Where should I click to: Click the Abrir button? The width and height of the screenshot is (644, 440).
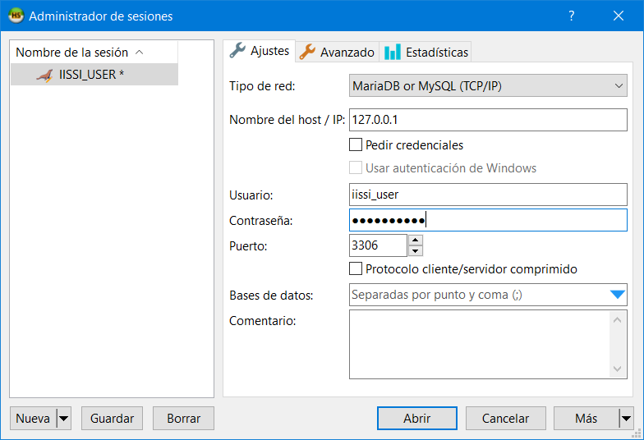(x=417, y=419)
